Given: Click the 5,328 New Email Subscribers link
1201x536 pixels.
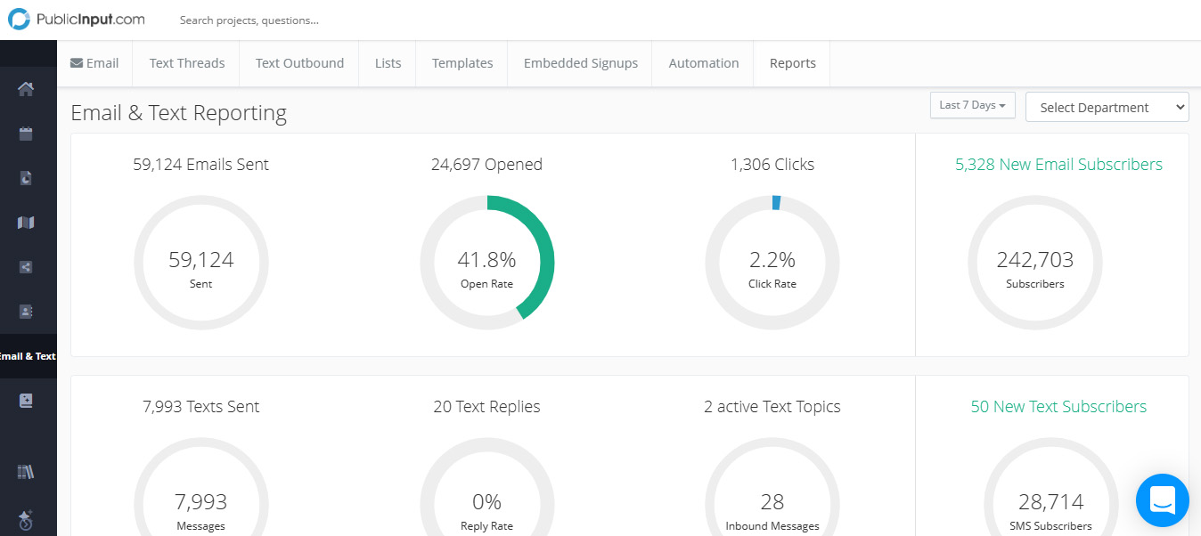Looking at the screenshot, I should tap(1058, 165).
